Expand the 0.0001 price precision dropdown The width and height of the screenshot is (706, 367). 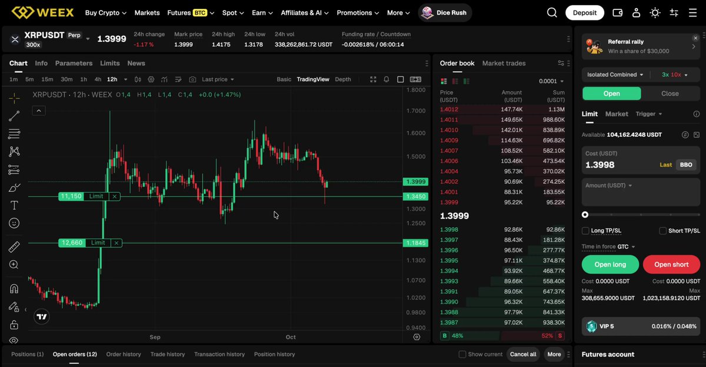(551, 81)
